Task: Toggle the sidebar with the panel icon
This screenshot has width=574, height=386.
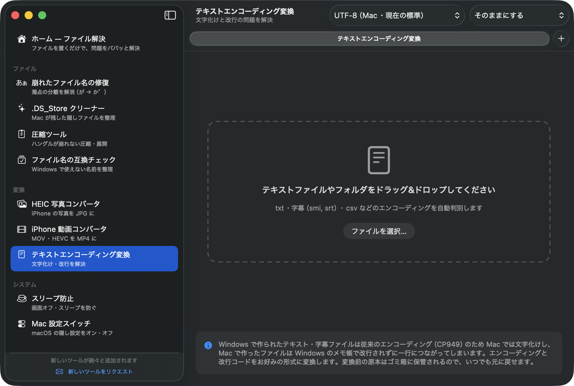Action: point(170,15)
